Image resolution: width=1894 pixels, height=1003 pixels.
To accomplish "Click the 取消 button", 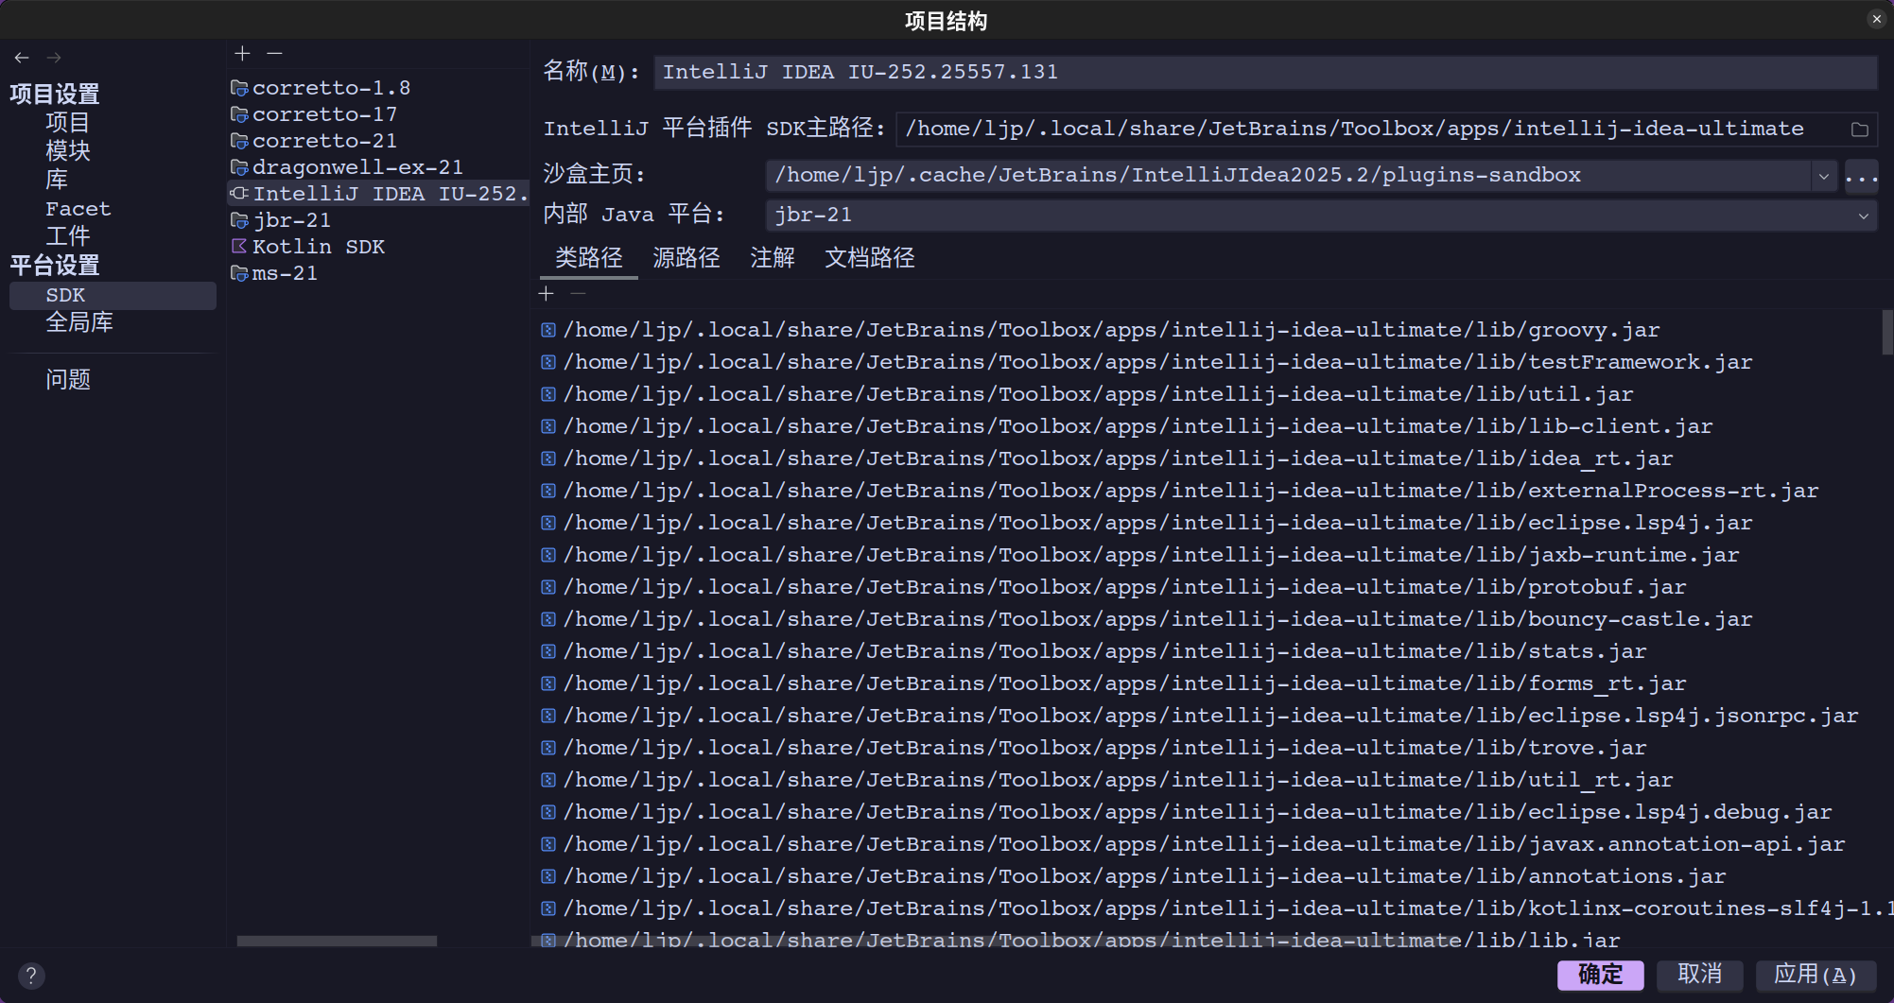I will [1699, 975].
